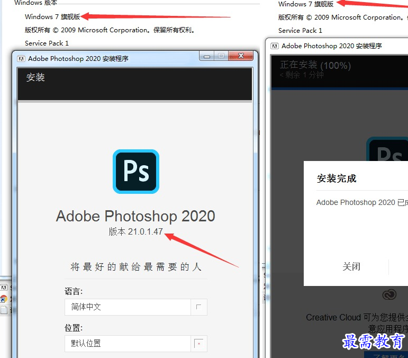
Task: Click the Ps logo in the left installer
Action: tap(136, 171)
